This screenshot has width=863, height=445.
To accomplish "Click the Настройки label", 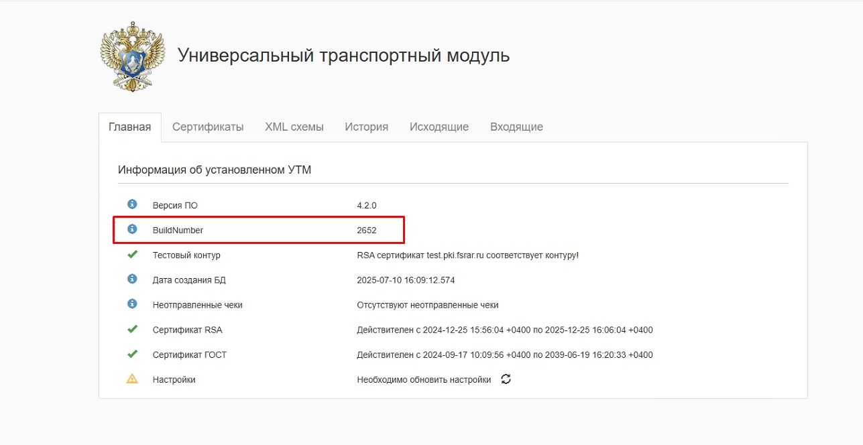I will (x=174, y=379).
